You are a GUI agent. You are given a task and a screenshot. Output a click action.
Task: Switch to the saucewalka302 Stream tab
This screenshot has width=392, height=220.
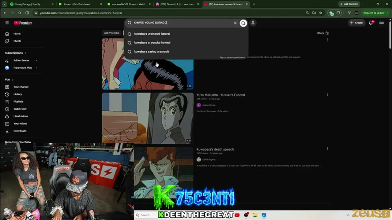point(129,4)
